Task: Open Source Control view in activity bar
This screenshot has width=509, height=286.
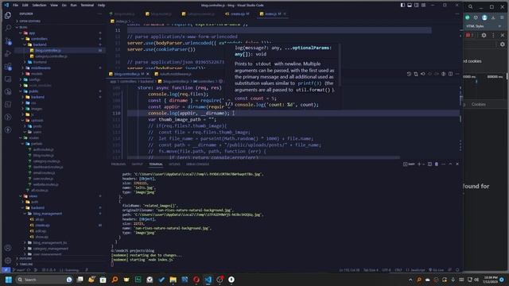Action: 8,41
